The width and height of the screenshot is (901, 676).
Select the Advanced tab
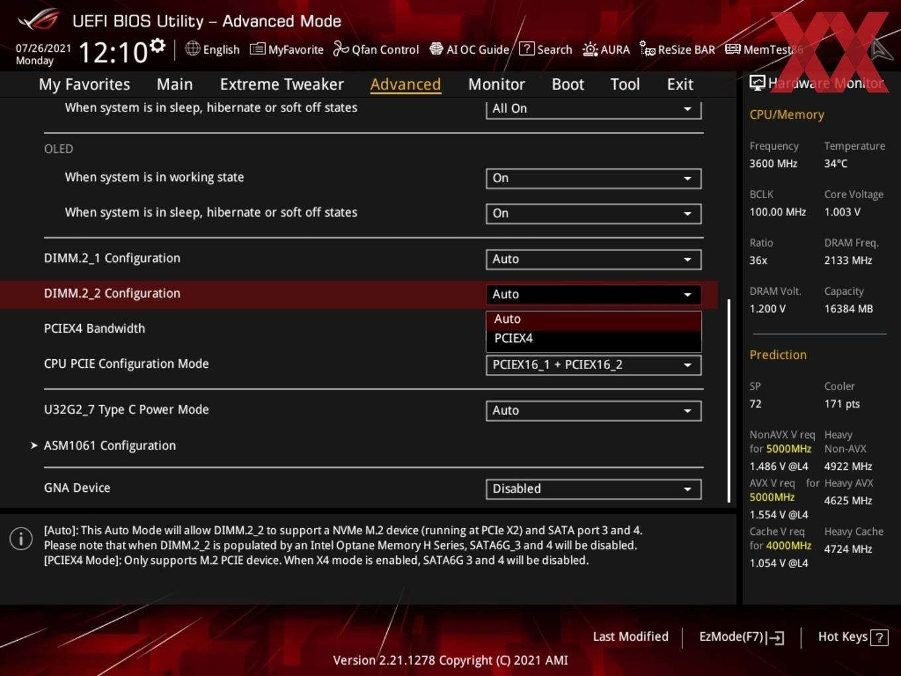[x=405, y=84]
